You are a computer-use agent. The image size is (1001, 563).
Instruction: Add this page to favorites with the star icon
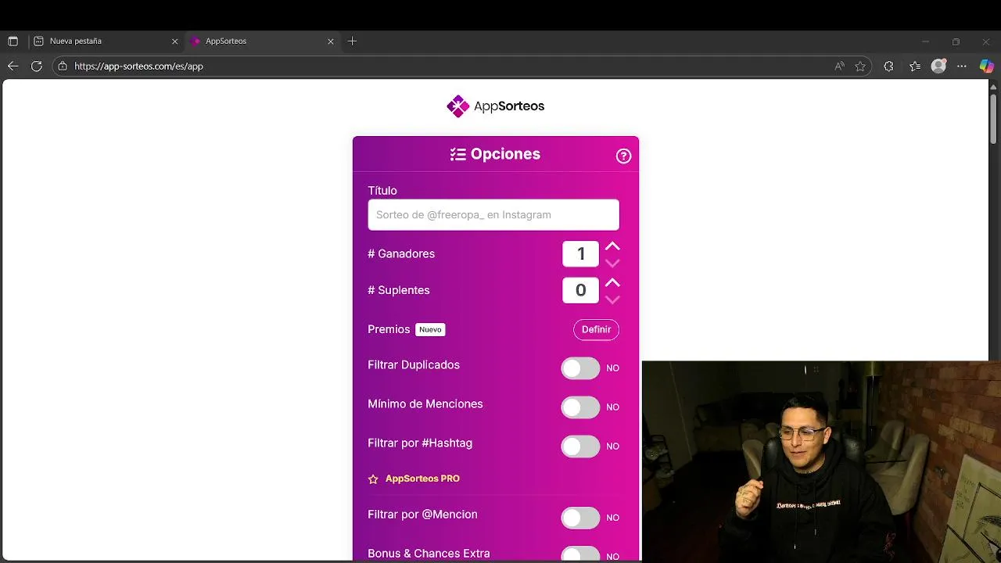coord(860,66)
